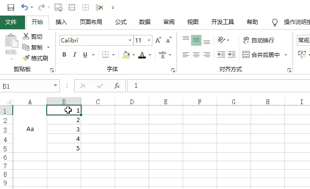310x189 pixels.
Task: Save the workbook with the floppy icon
Action: tap(11, 8)
